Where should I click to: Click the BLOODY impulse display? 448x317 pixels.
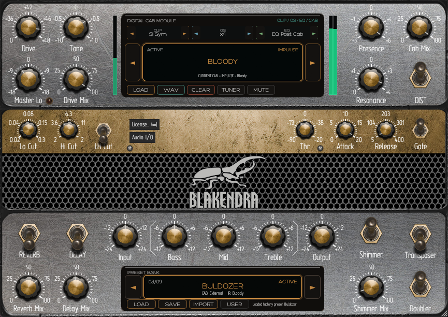pyautogui.click(x=223, y=63)
